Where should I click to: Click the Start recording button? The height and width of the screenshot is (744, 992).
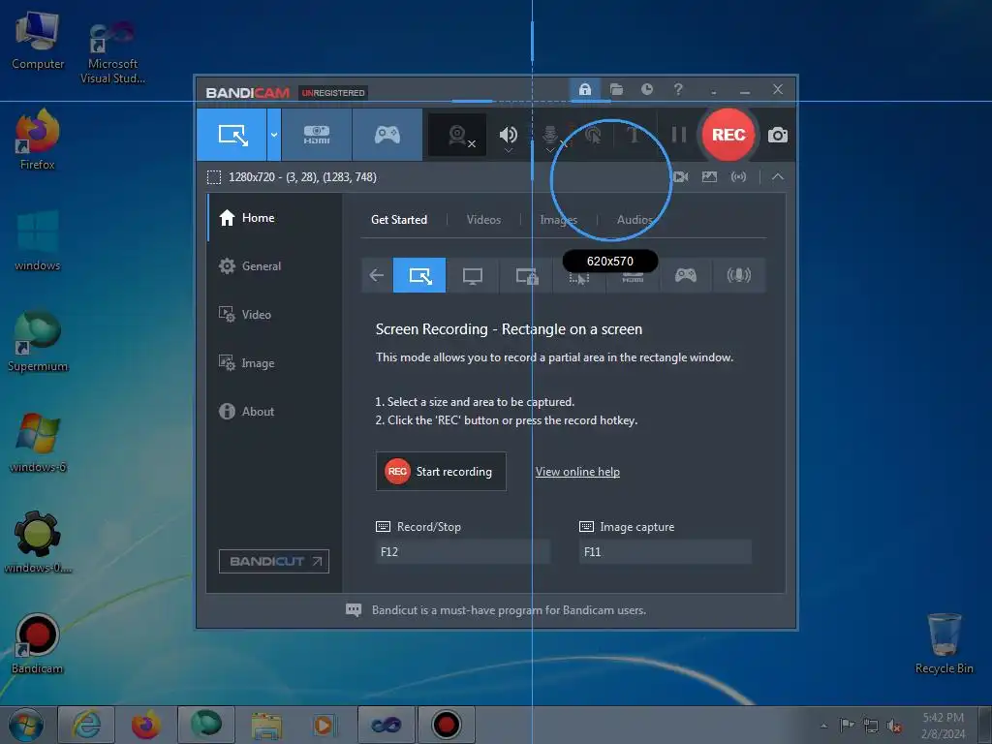[441, 472]
